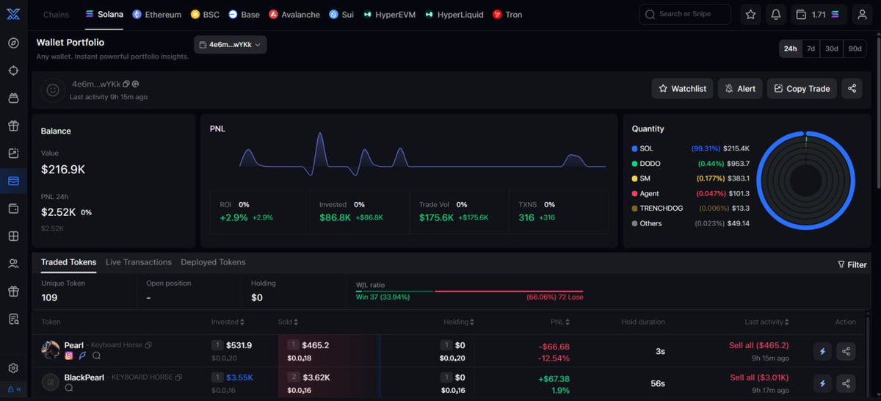Open Pearl token Instagram link icon
Viewport: 881px width, 401px height.
click(x=69, y=355)
